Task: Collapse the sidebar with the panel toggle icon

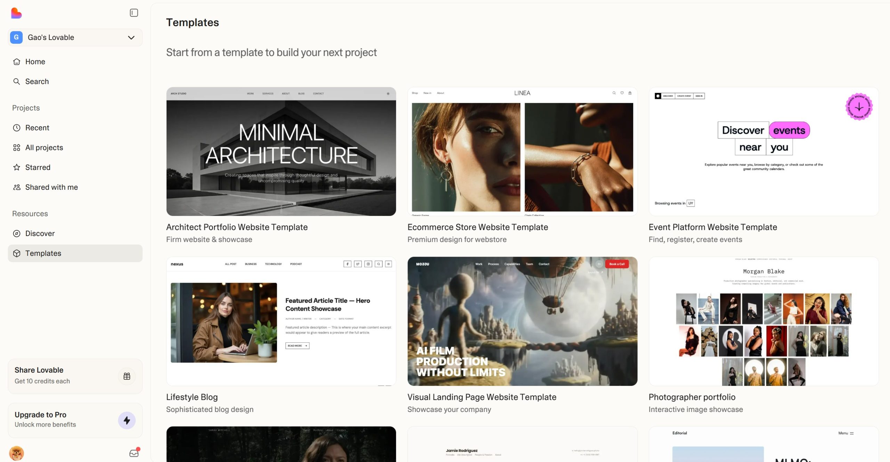Action: pos(133,13)
